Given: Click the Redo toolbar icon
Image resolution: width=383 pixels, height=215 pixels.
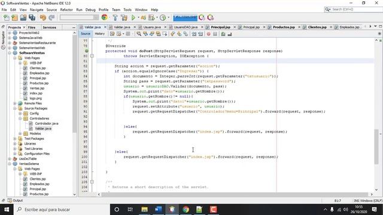Looking at the screenshot, I should click(51, 17).
